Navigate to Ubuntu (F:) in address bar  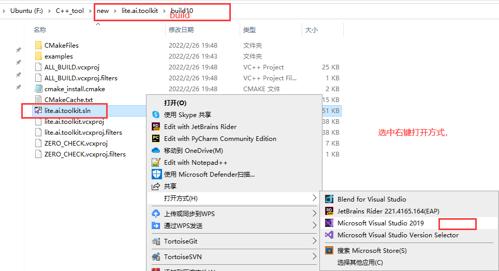(x=27, y=11)
